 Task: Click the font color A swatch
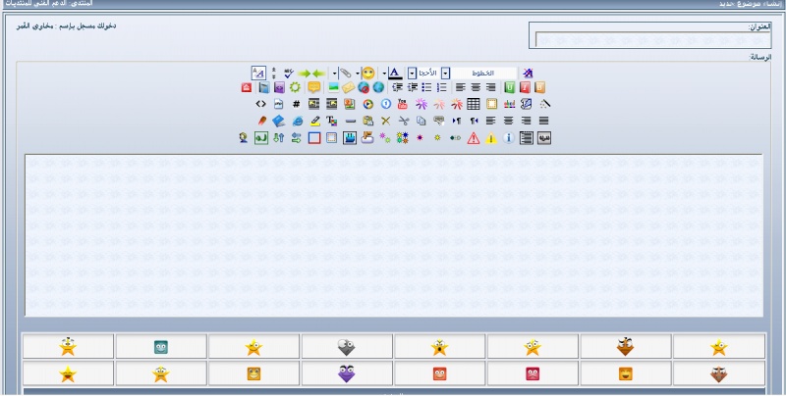394,73
